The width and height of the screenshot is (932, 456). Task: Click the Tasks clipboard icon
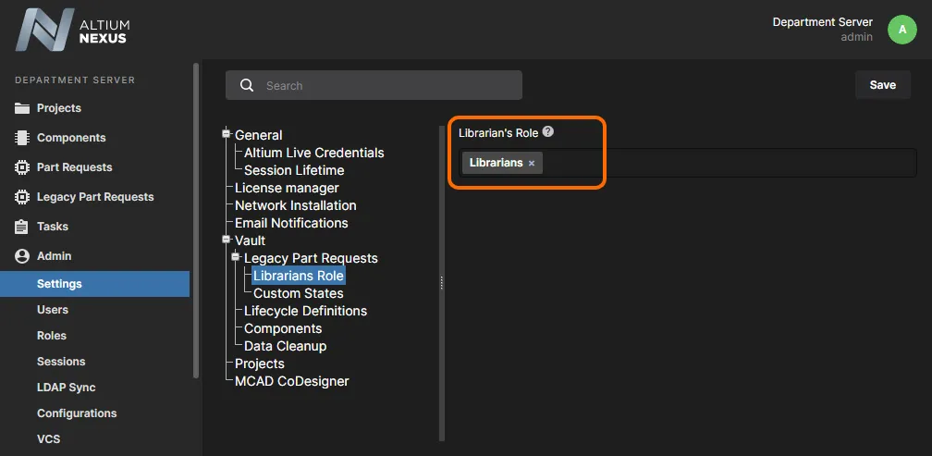click(22, 227)
